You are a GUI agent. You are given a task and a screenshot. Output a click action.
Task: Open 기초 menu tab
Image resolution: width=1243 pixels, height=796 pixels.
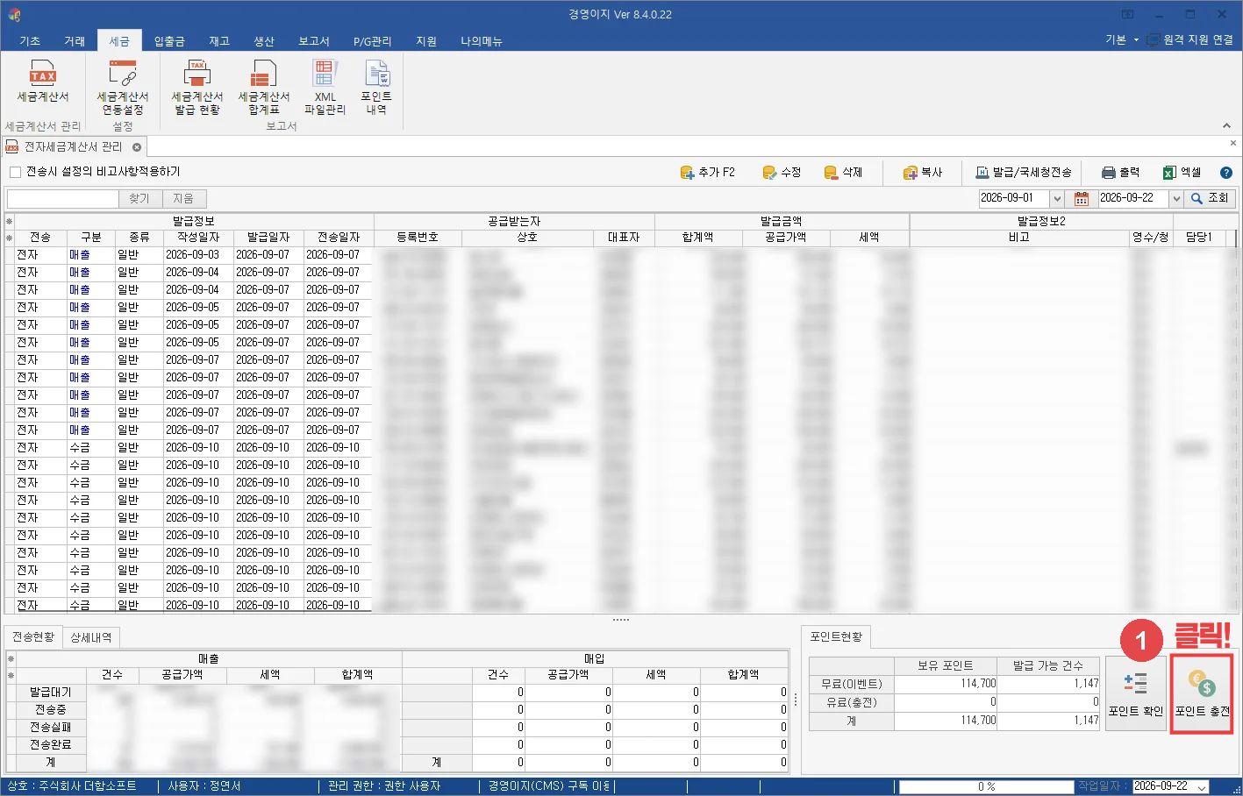pos(30,41)
